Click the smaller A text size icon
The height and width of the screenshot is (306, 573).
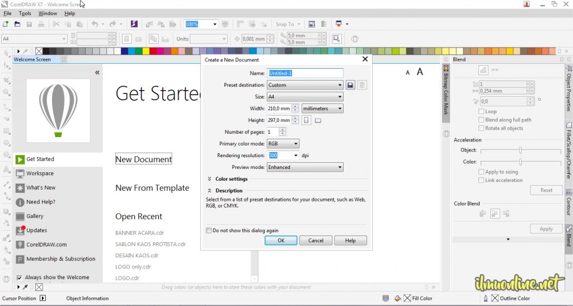coord(408,73)
